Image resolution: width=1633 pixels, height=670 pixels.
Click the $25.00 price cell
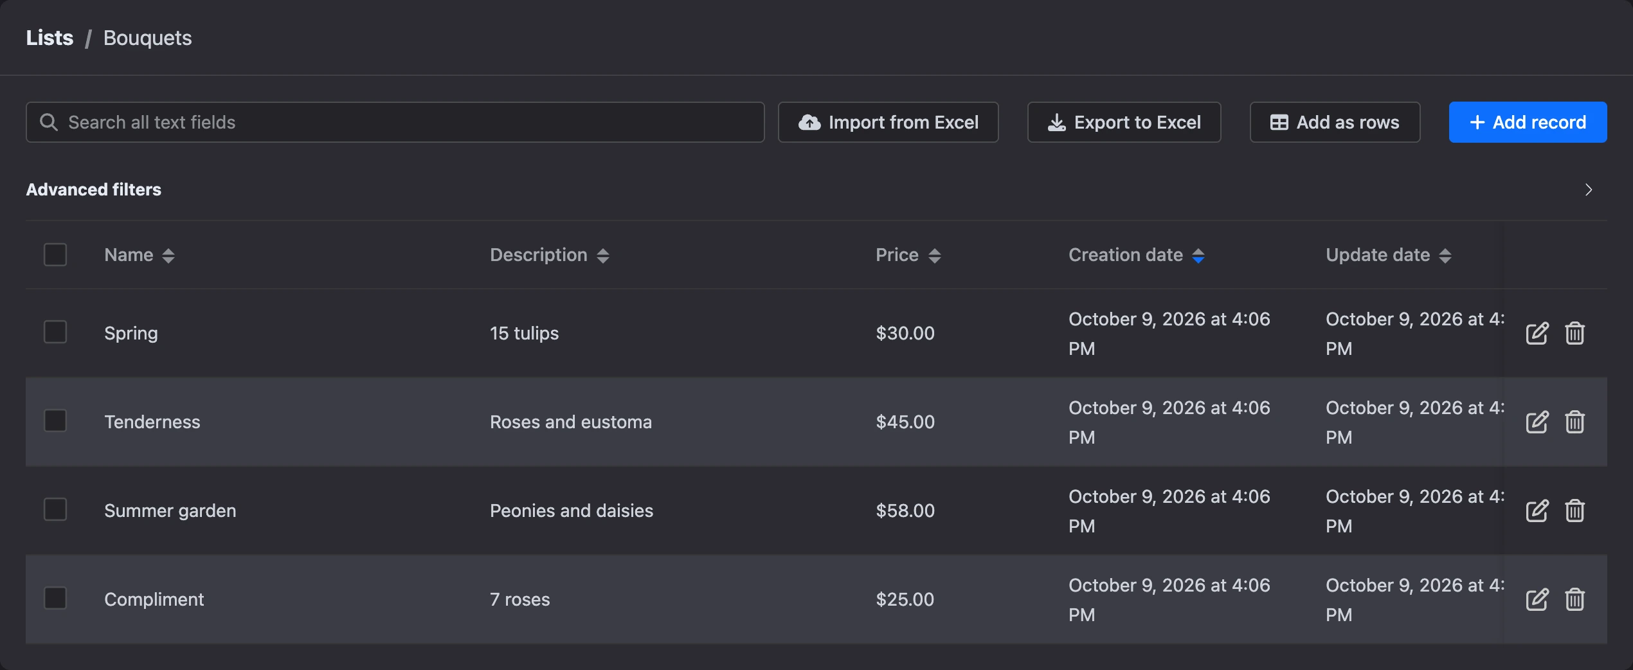(905, 599)
